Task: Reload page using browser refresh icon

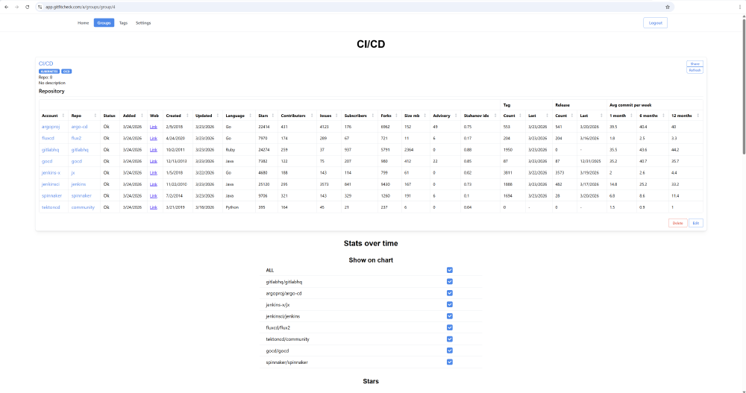Action: tap(27, 7)
